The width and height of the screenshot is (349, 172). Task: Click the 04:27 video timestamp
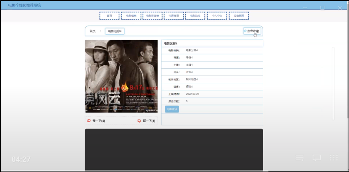pyautogui.click(x=21, y=159)
